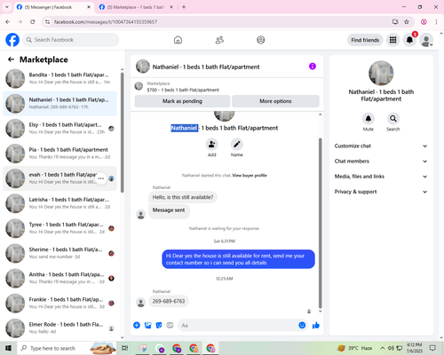This screenshot has width=444, height=355.
Task: Click the 269-689-6763 message bubble
Action: click(x=169, y=301)
